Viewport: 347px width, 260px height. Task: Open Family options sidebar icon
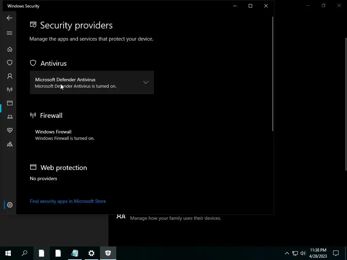[x=10, y=144]
